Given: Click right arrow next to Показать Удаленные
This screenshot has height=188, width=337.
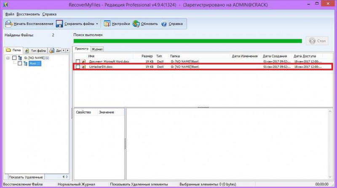Looking at the screenshot, I should pos(67,177).
